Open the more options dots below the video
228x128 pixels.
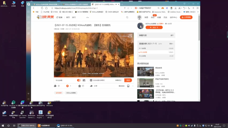(133, 86)
